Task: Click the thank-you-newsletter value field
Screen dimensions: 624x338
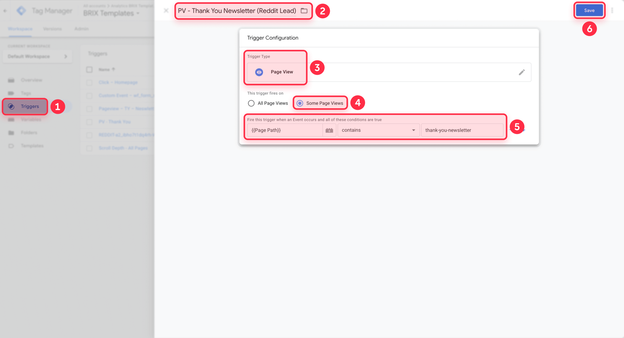Action: coord(462,130)
